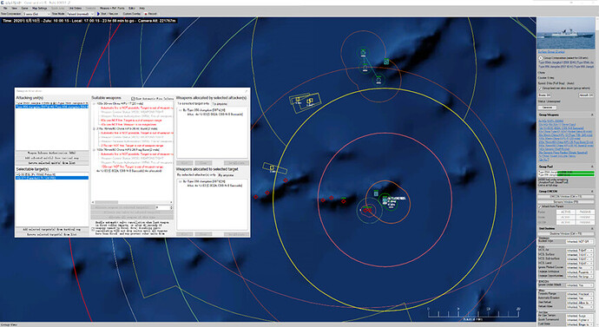Screen dimensions: 599x327
Task: Select the yellow unknown contact box marker
Action: pos(272,167)
